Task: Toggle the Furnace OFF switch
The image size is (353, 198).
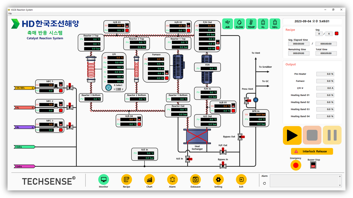Action: coord(167,73)
